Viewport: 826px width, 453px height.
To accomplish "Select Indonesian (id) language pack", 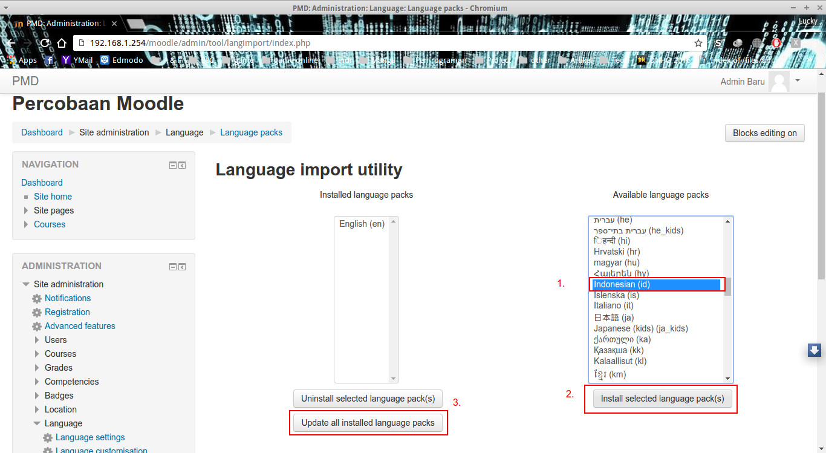I will [655, 284].
